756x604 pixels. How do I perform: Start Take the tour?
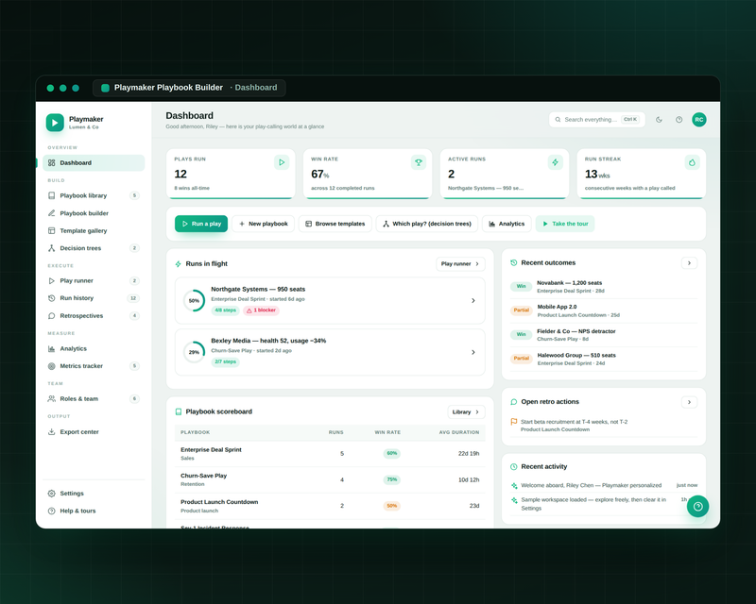[x=565, y=224]
